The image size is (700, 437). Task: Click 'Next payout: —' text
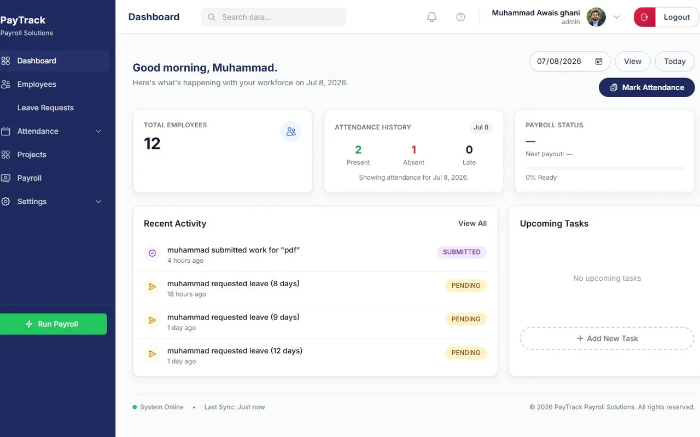(549, 154)
